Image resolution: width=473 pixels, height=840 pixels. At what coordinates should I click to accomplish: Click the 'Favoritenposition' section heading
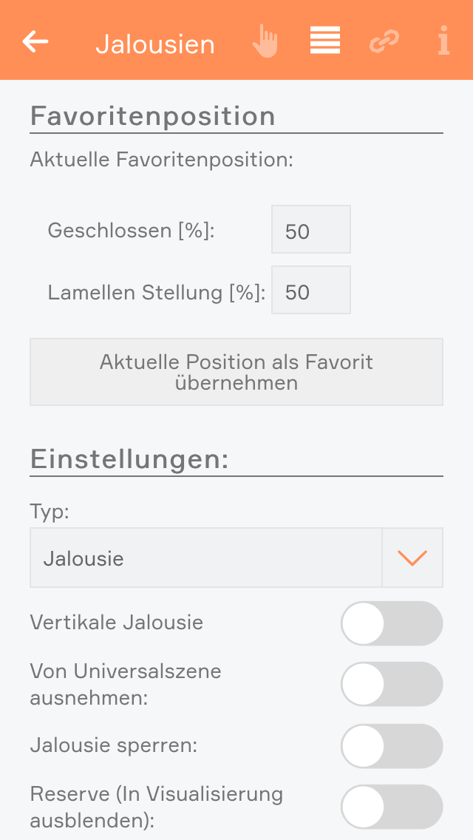[152, 116]
